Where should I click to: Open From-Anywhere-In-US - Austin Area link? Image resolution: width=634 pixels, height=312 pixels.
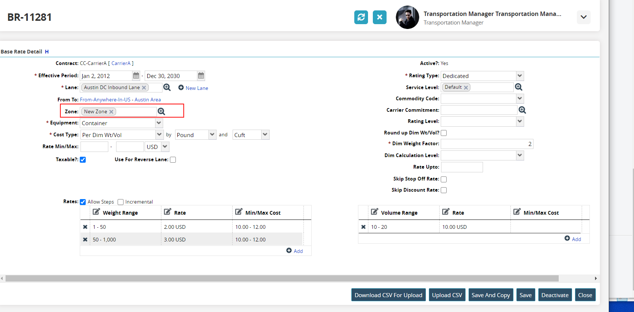click(121, 100)
